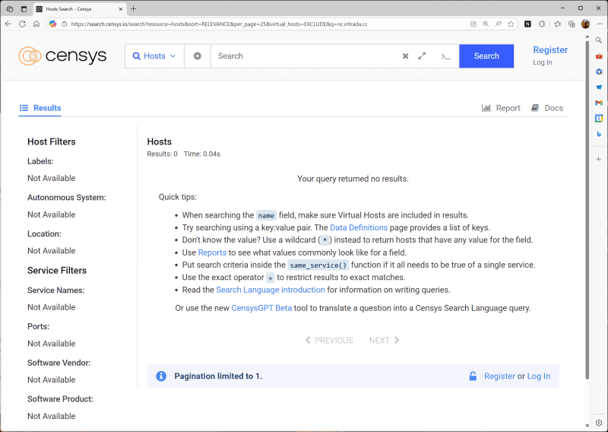Close the Hosts Search tab
The height and width of the screenshot is (432, 608).
pos(121,9)
